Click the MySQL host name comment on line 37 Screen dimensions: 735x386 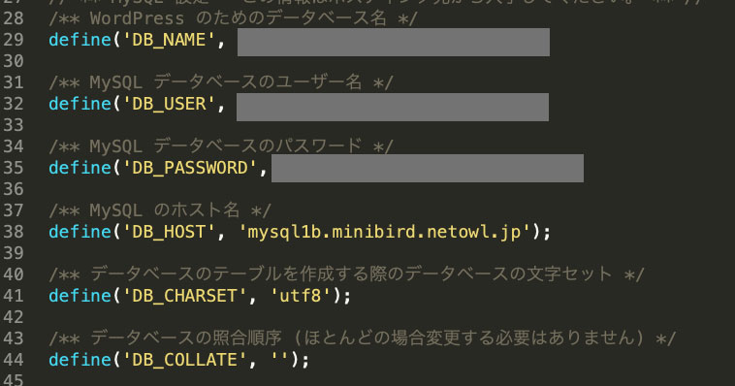(160, 210)
